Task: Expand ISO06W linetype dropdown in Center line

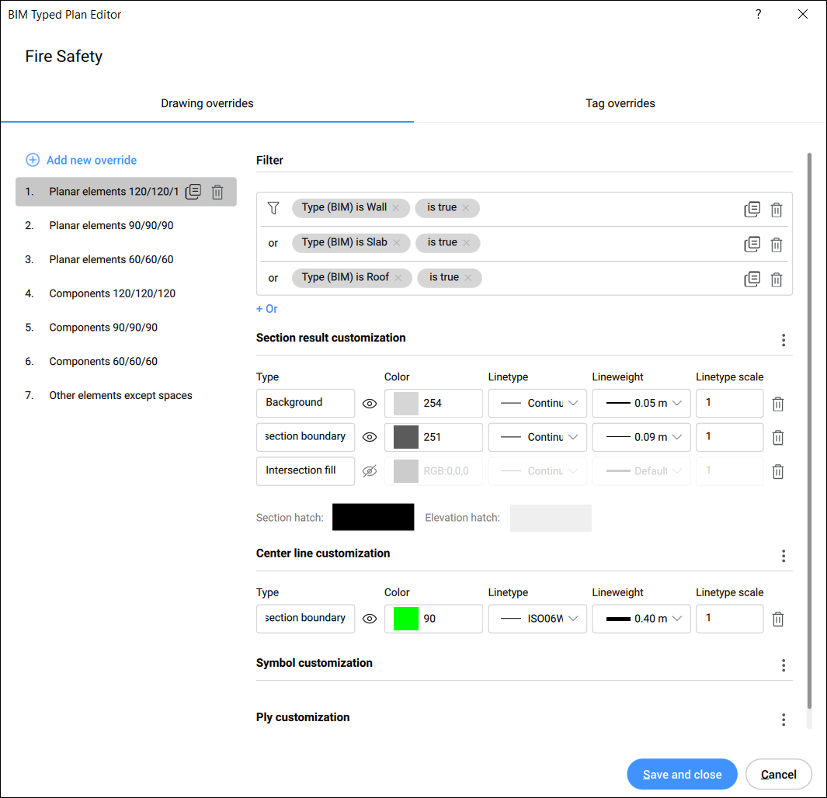Action: (x=537, y=619)
